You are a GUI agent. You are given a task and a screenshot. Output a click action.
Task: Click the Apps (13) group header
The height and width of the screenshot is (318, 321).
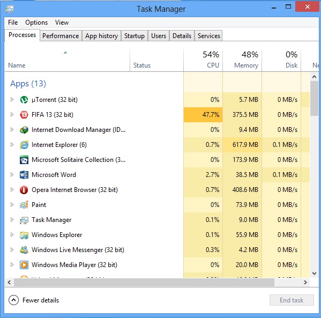[28, 84]
